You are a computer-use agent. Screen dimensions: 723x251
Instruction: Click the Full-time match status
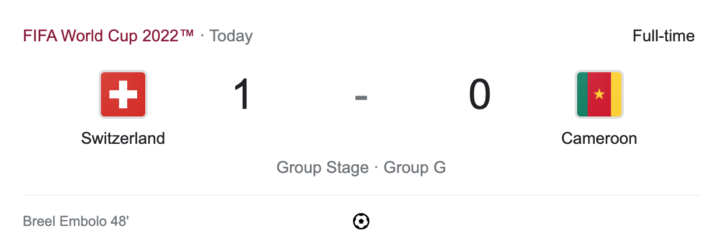(663, 36)
